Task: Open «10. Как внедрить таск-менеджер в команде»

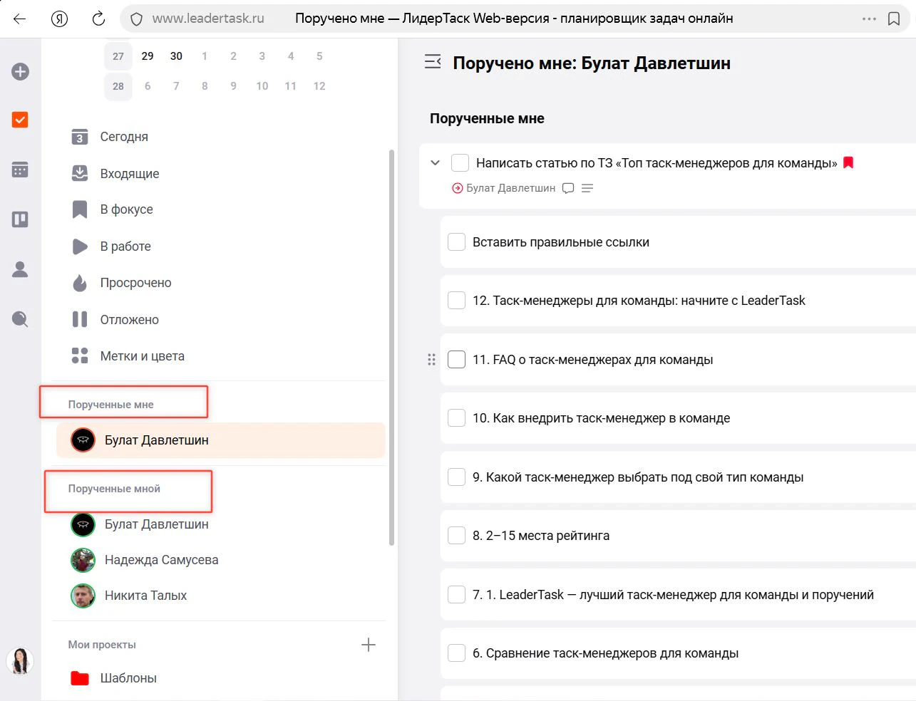Action: (x=602, y=418)
